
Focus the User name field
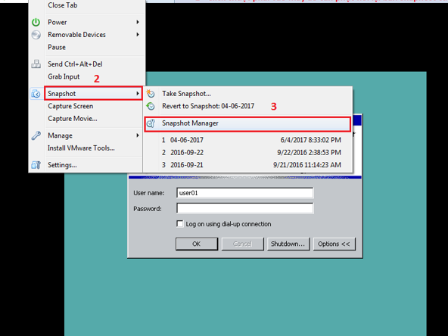coord(245,193)
